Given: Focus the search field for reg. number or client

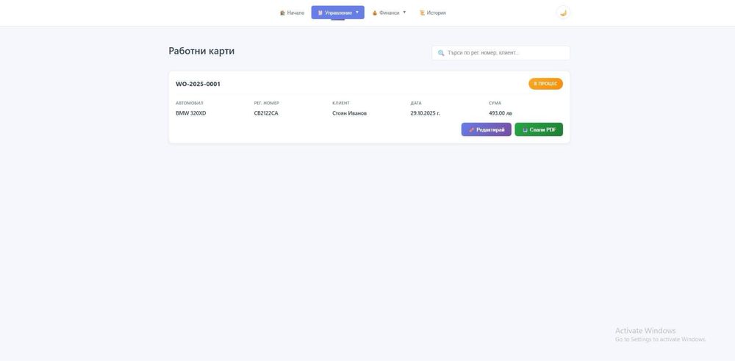Looking at the screenshot, I should click(x=501, y=53).
